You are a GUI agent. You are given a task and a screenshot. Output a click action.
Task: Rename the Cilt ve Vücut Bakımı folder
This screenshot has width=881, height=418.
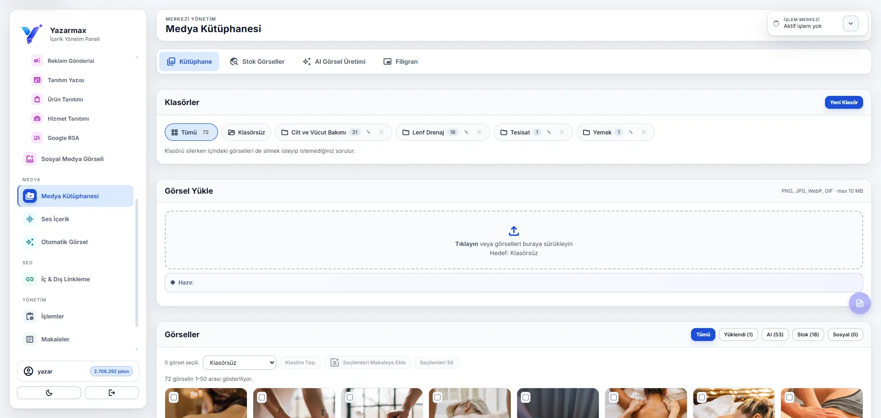(368, 132)
